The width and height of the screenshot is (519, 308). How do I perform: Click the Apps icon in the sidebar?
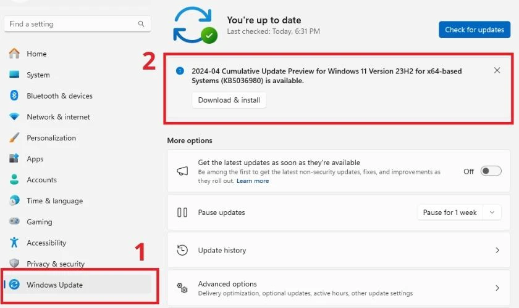pyautogui.click(x=14, y=158)
